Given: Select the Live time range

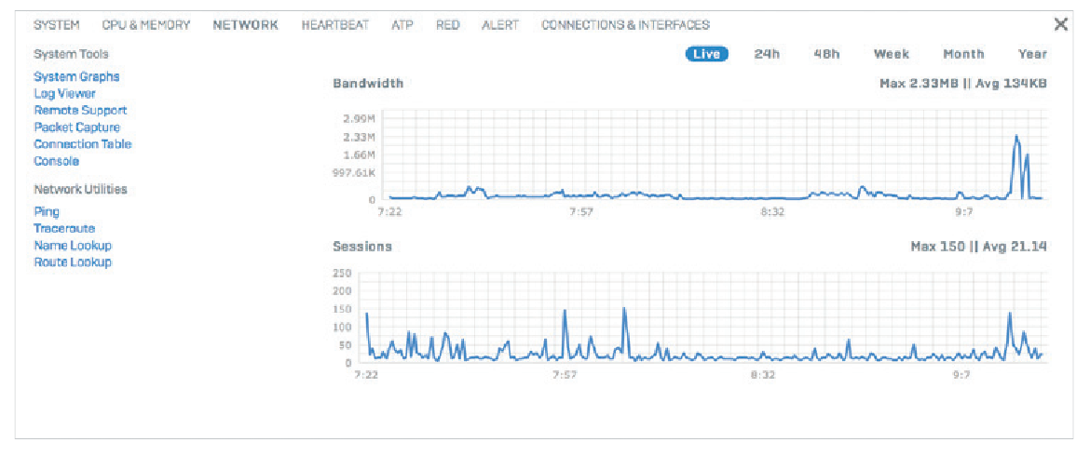Looking at the screenshot, I should 706,54.
